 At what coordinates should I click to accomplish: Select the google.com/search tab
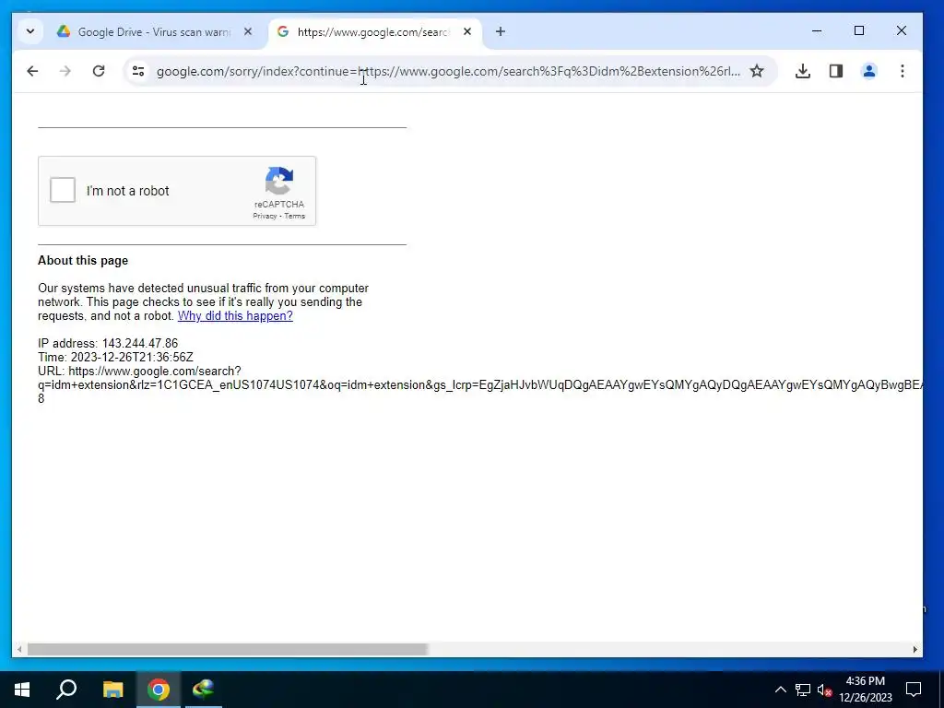coord(372,32)
